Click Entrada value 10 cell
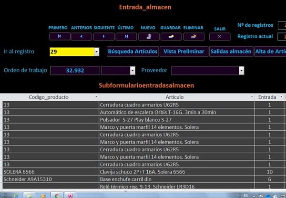 (269, 172)
